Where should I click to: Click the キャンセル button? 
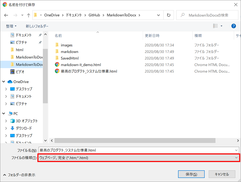click(x=222, y=174)
